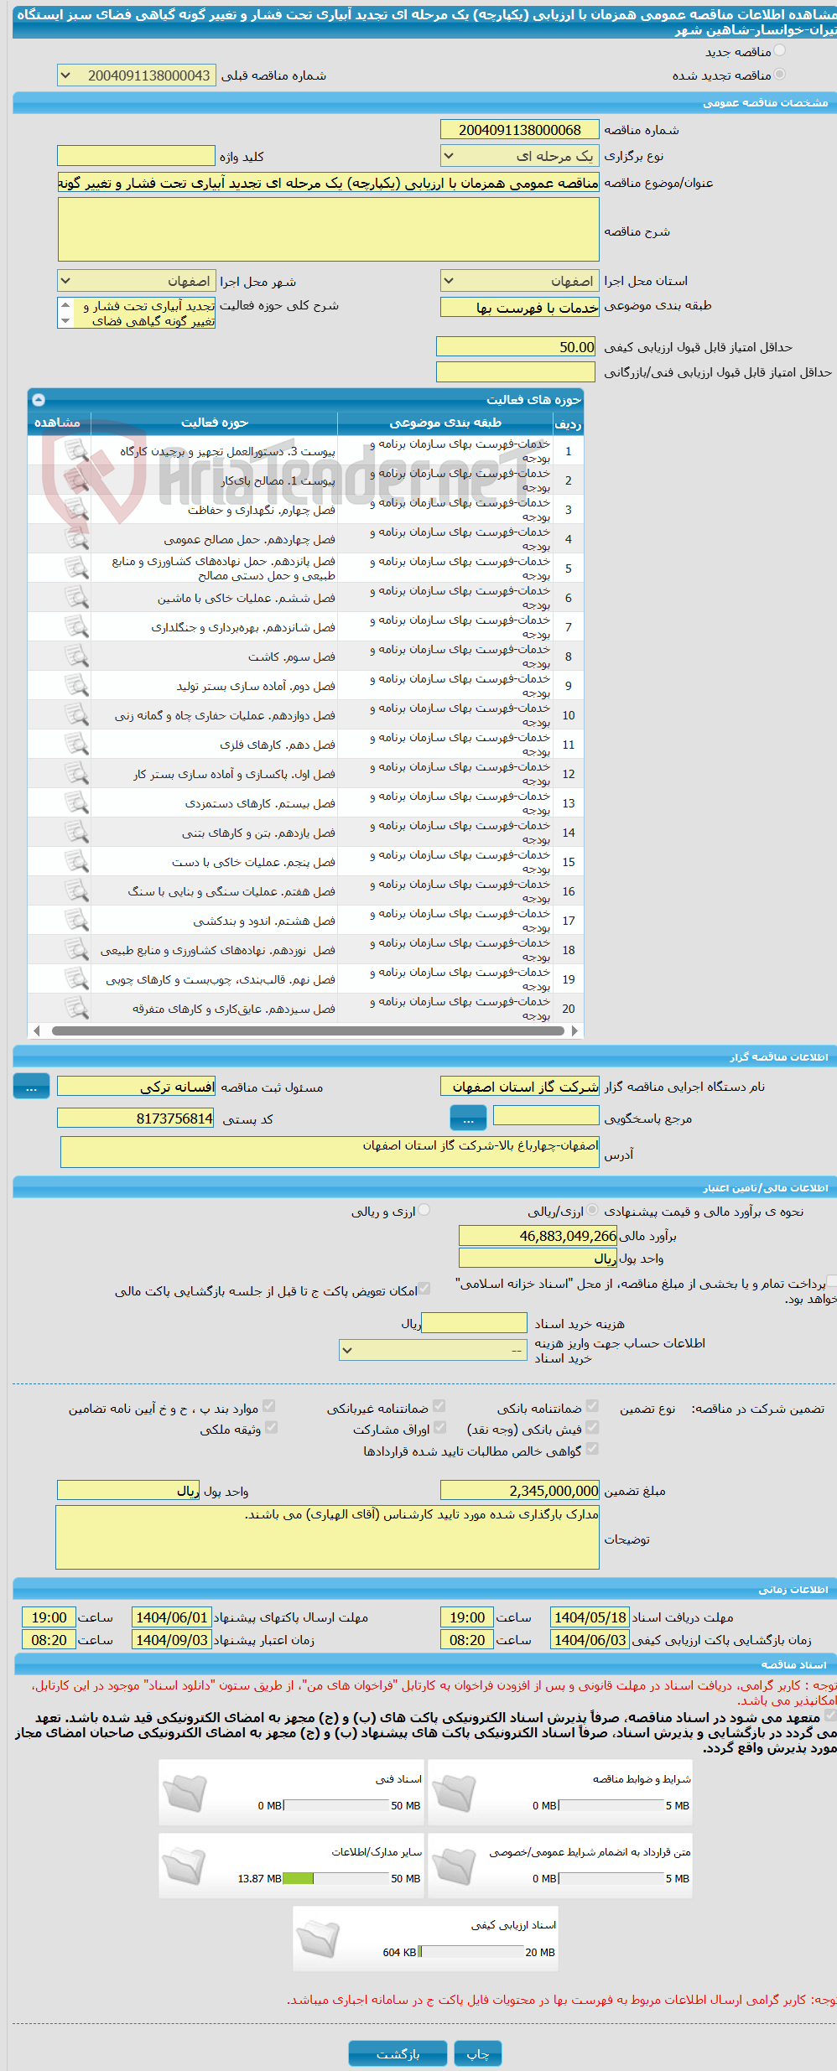Toggle اوراق مشارکت checkbox
This screenshot has width=837, height=2071.
pos(439,1427)
